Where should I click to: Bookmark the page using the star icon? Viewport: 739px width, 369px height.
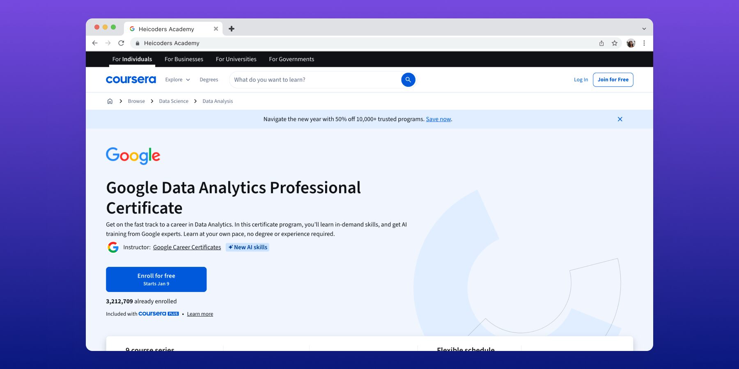(615, 43)
